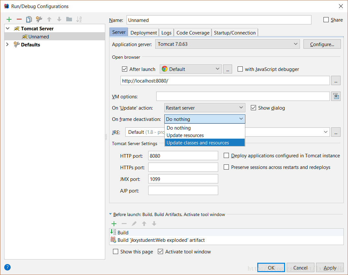Check Show this page option

click(x=116, y=251)
